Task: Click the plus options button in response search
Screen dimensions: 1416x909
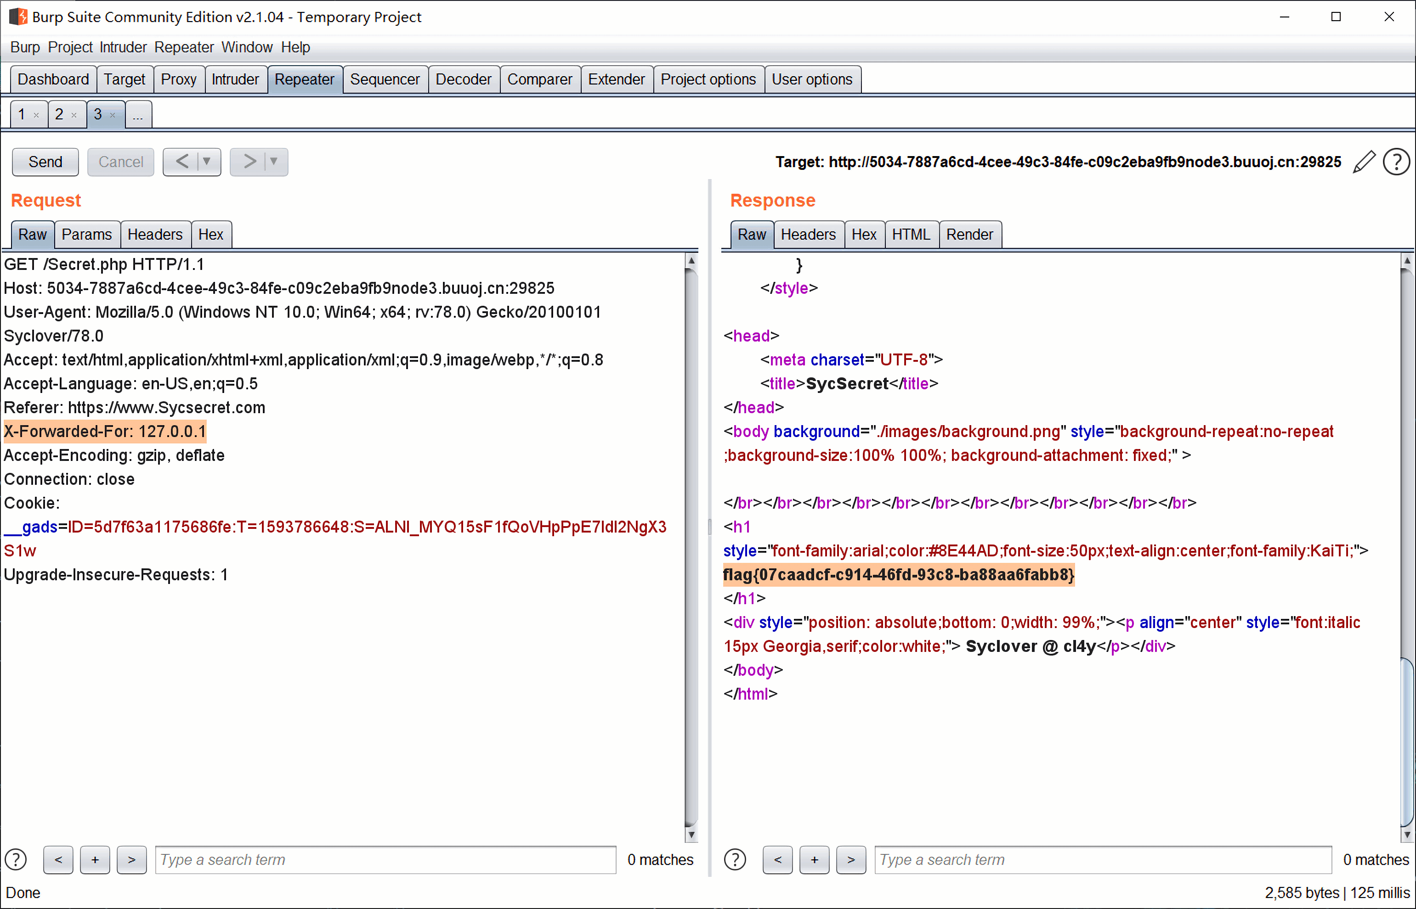Action: click(814, 859)
